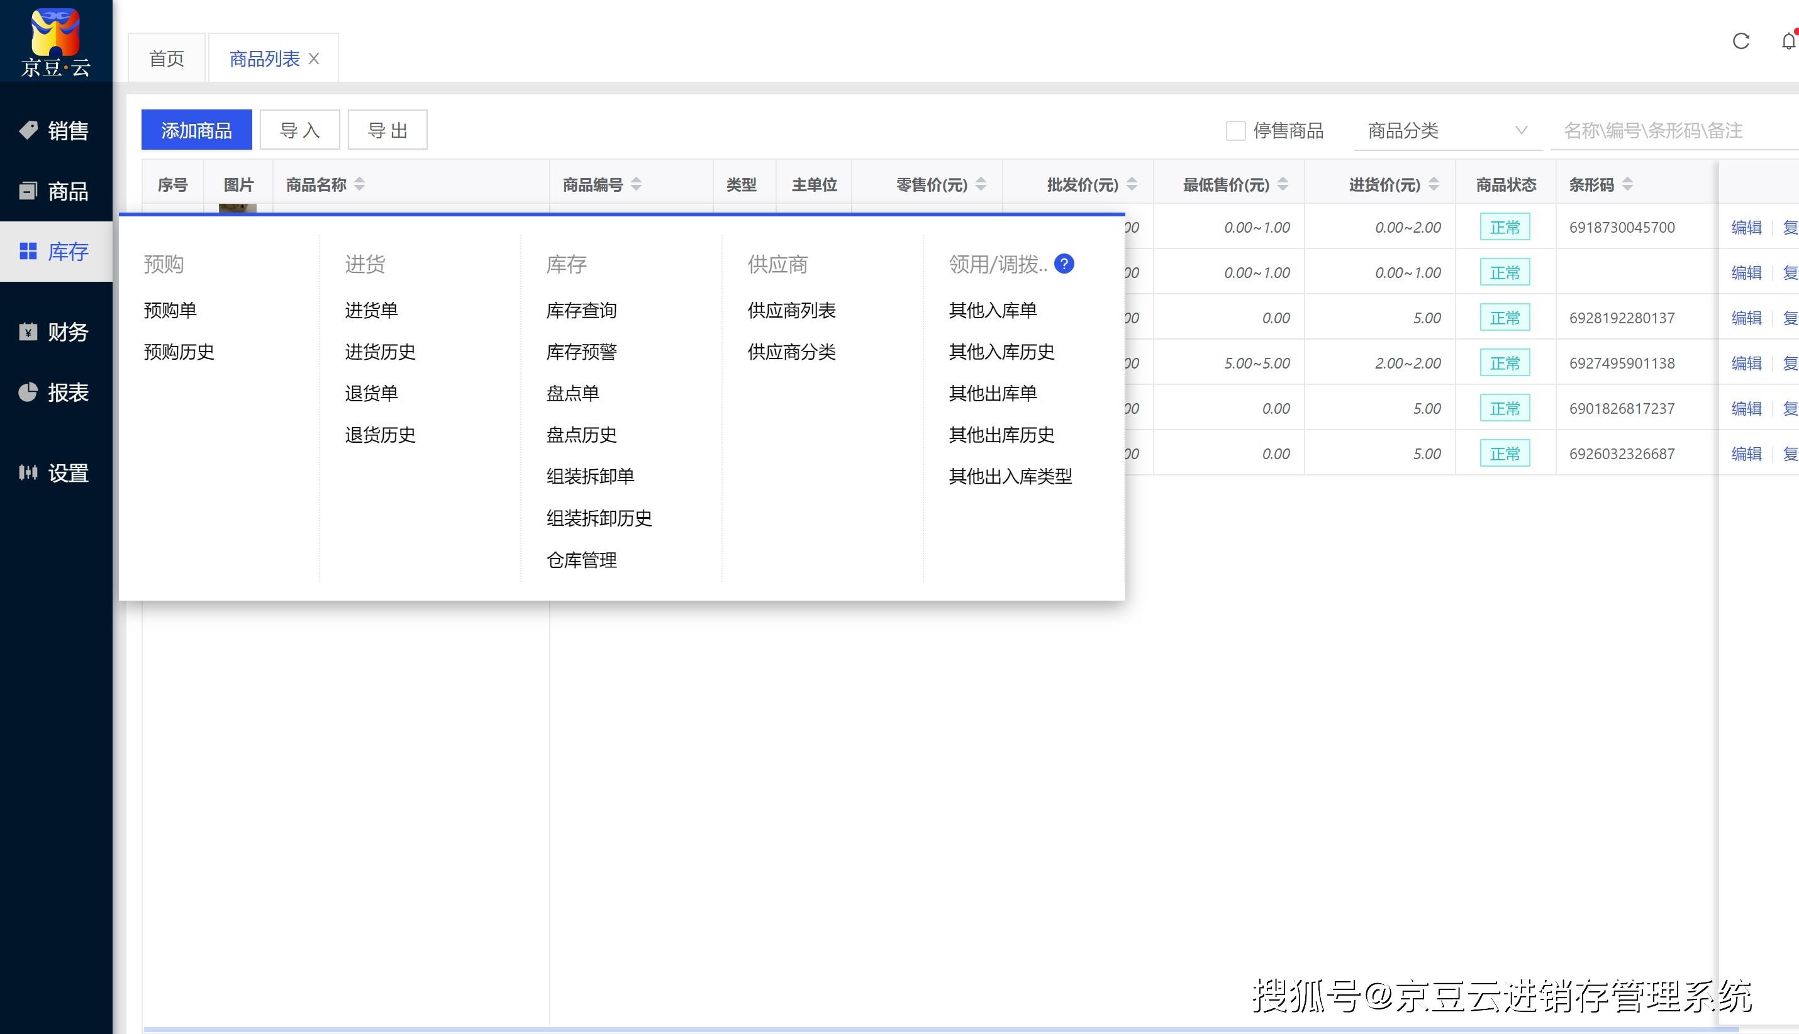The width and height of the screenshot is (1799, 1034).
Task: Open 进货历史 menu item
Action: pos(380,352)
